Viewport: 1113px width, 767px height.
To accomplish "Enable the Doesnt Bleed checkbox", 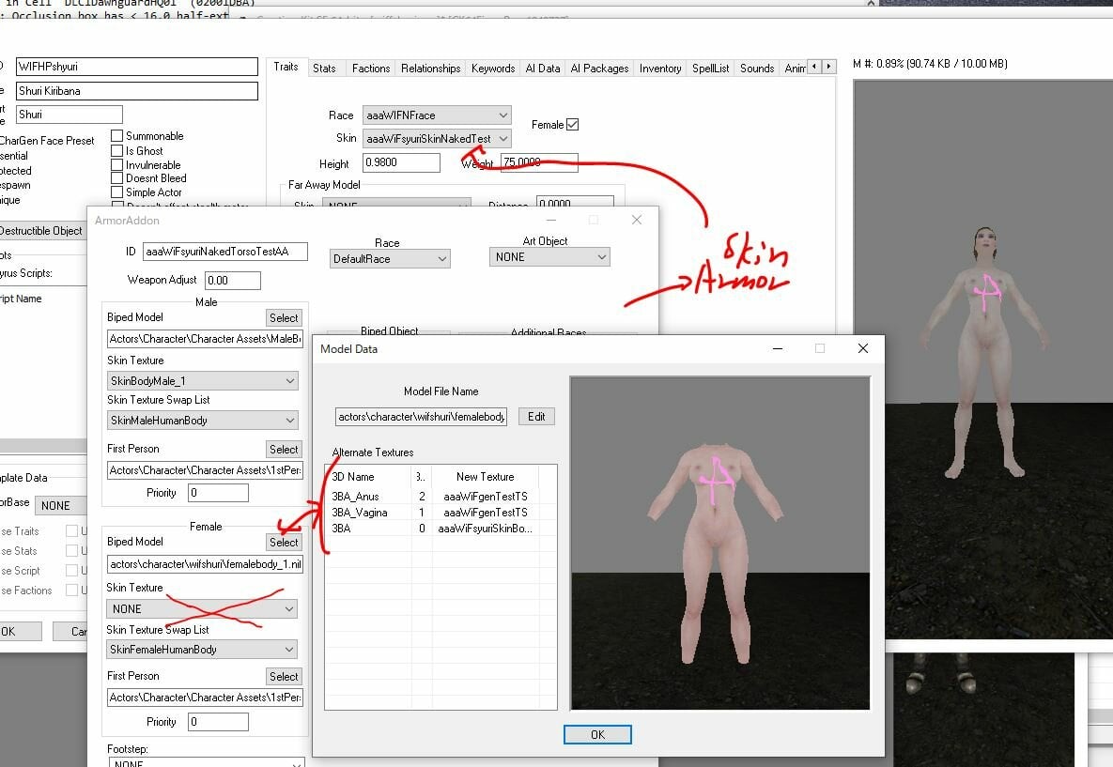I will (x=117, y=178).
